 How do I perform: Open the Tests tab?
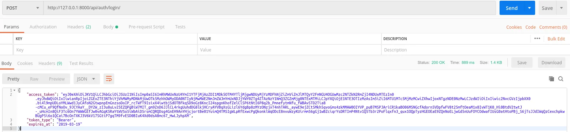tap(180, 27)
